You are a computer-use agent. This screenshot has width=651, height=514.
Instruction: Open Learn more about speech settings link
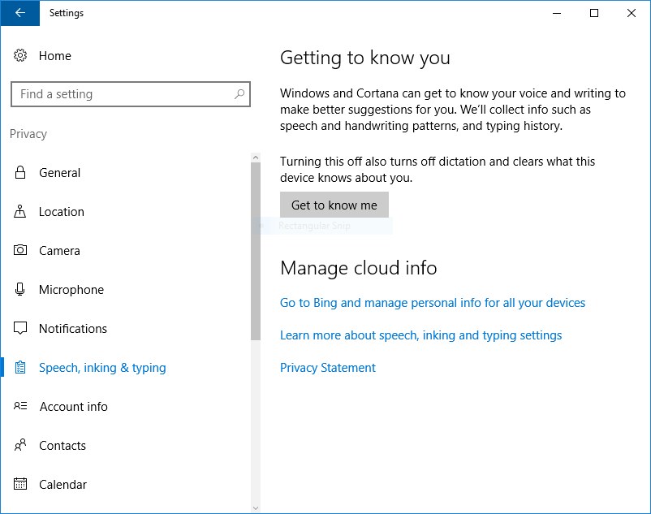coord(420,335)
